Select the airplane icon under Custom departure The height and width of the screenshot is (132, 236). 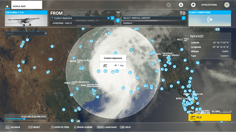tap(105, 65)
